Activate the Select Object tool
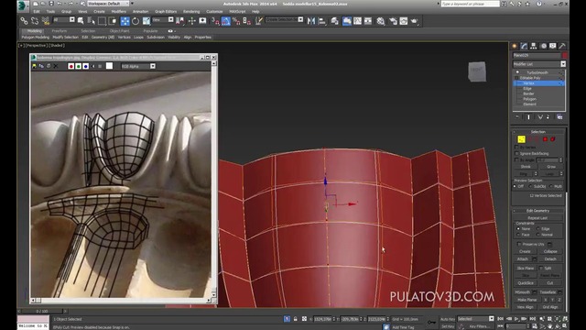This screenshot has height=330, width=586. (81, 21)
